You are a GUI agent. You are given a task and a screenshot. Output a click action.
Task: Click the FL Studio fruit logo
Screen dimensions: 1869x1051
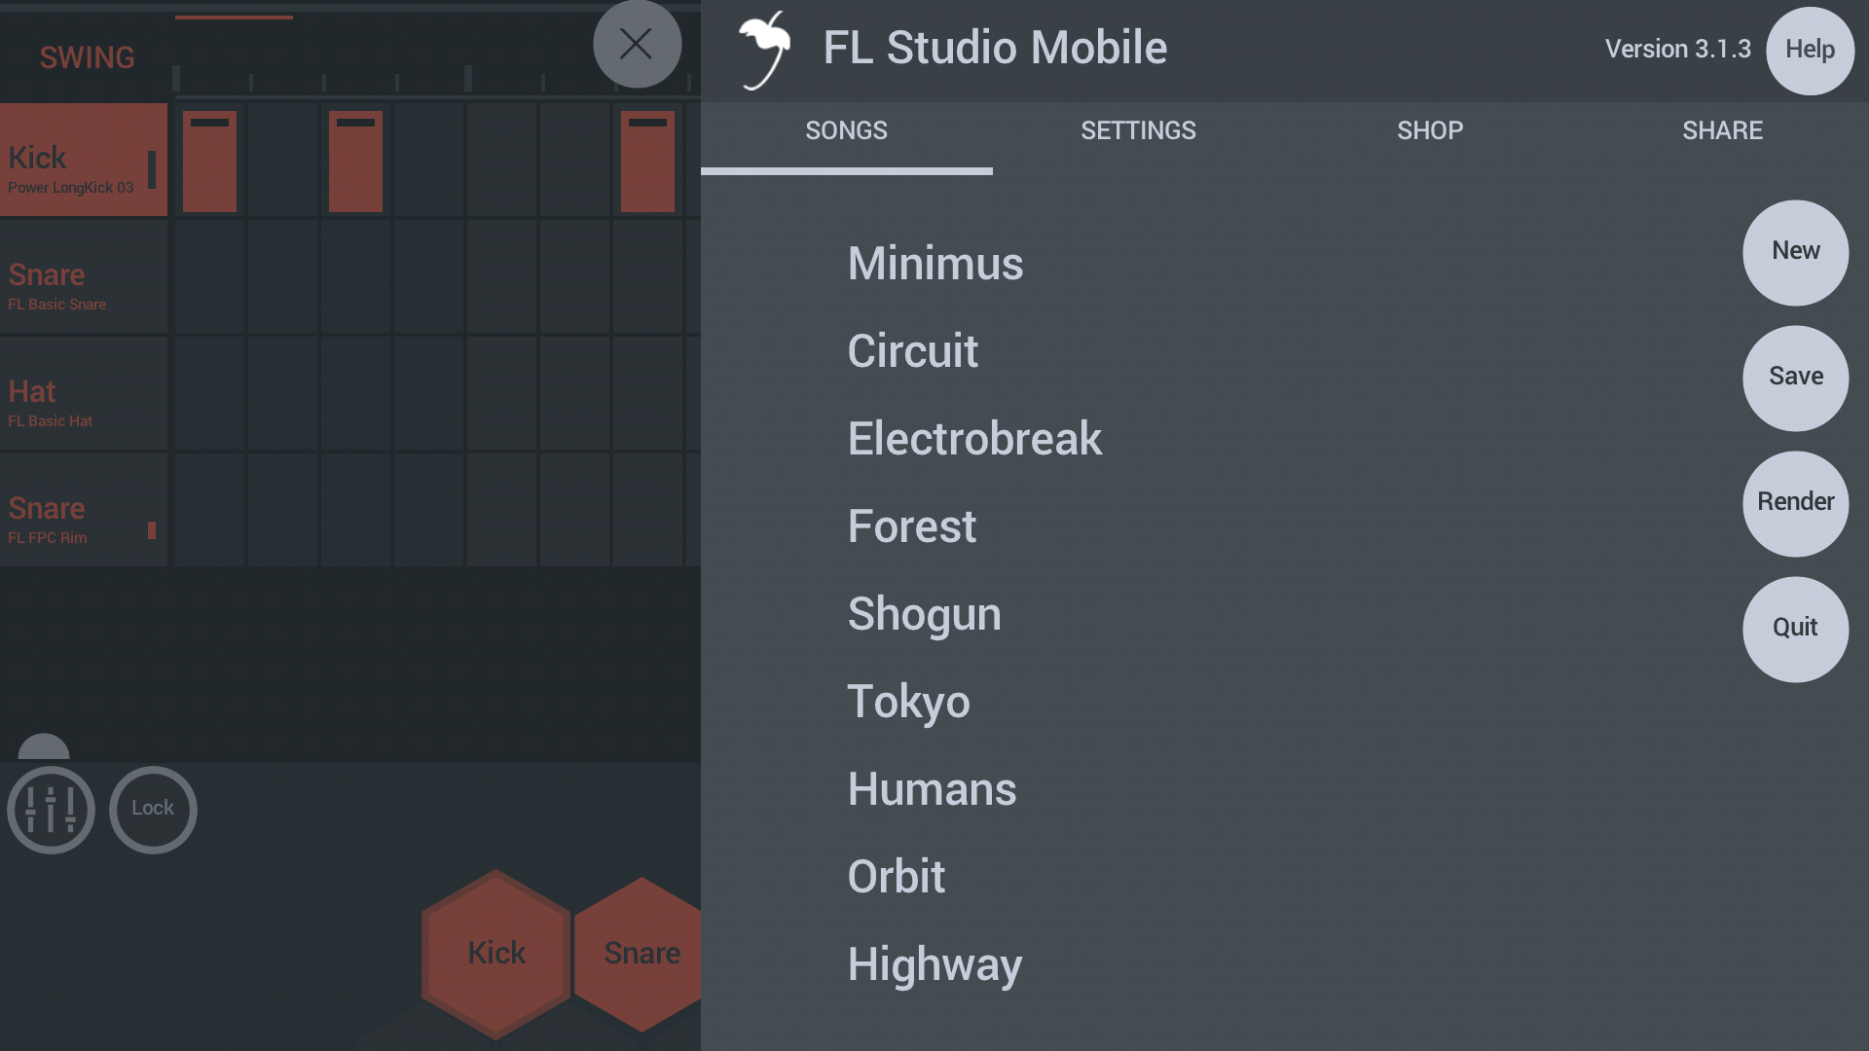(765, 51)
